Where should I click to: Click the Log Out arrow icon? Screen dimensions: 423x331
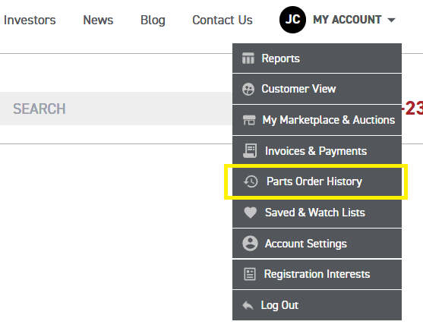pos(248,306)
